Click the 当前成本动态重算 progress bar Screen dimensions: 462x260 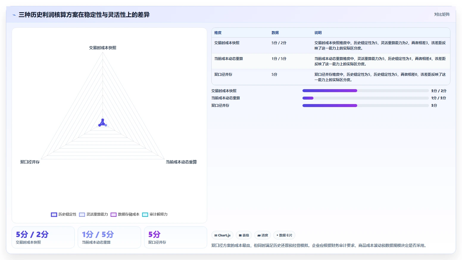click(366, 98)
